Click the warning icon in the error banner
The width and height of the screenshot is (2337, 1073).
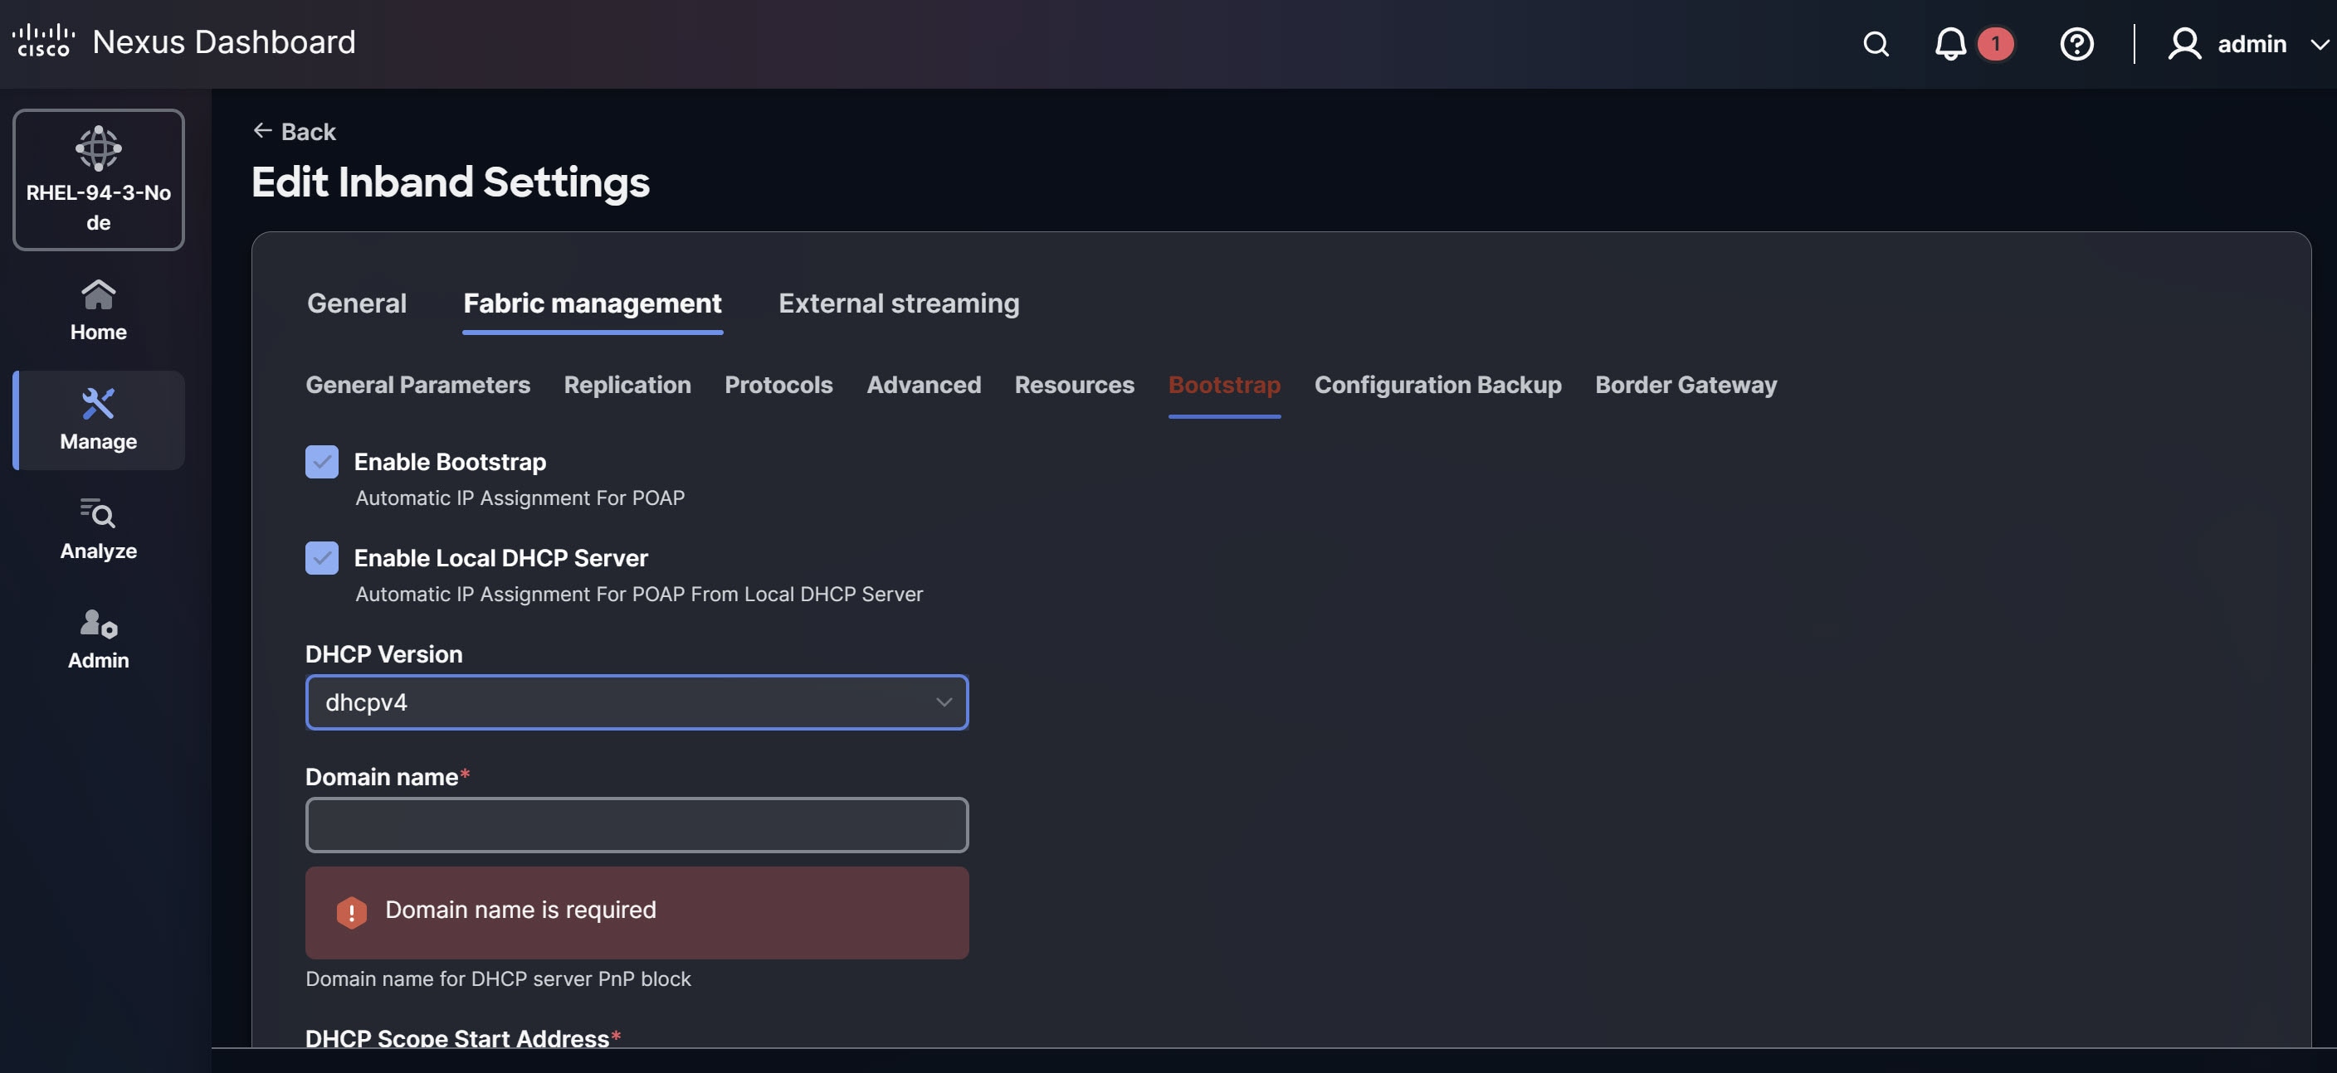click(x=352, y=913)
